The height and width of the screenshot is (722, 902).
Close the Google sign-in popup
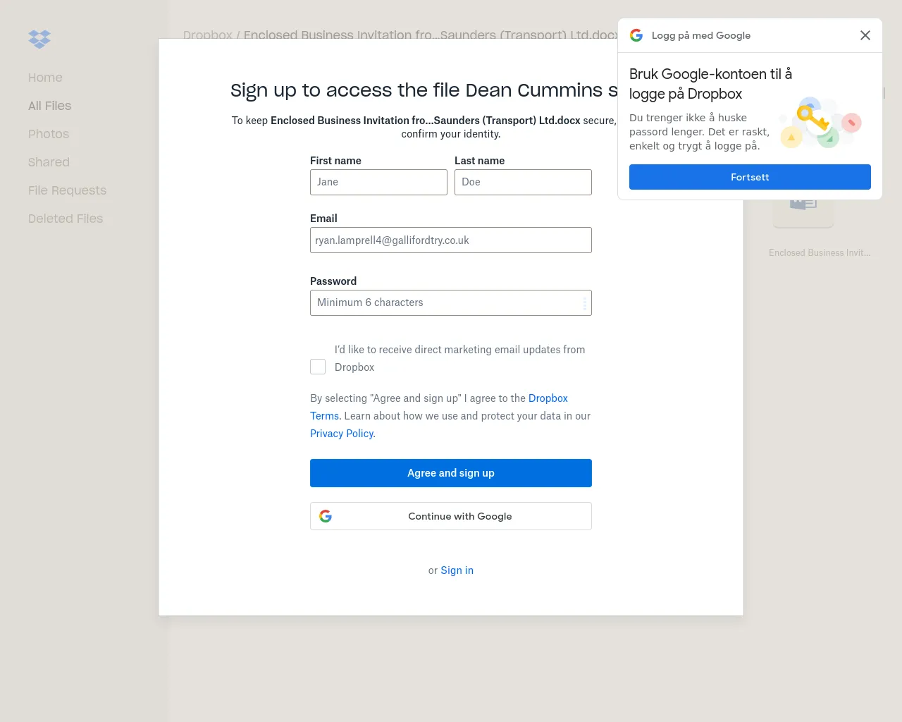click(x=865, y=35)
